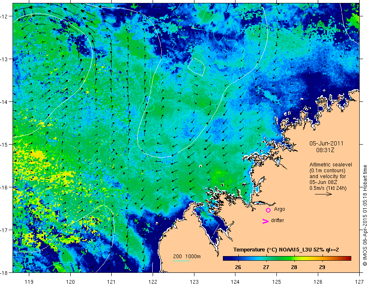Click the colorbar tick value 26
368x285 pixels.
click(x=238, y=267)
